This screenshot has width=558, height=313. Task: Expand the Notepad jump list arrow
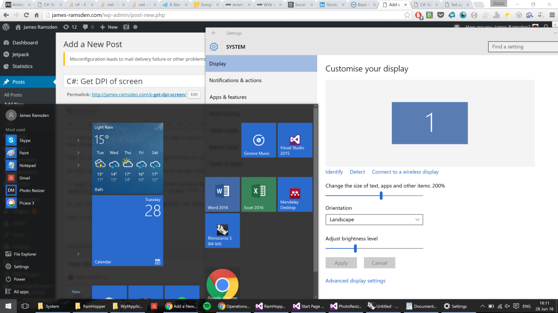coord(78,165)
